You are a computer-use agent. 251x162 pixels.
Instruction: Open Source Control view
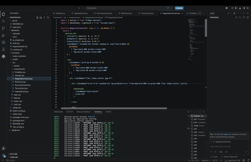click(x=3, y=28)
